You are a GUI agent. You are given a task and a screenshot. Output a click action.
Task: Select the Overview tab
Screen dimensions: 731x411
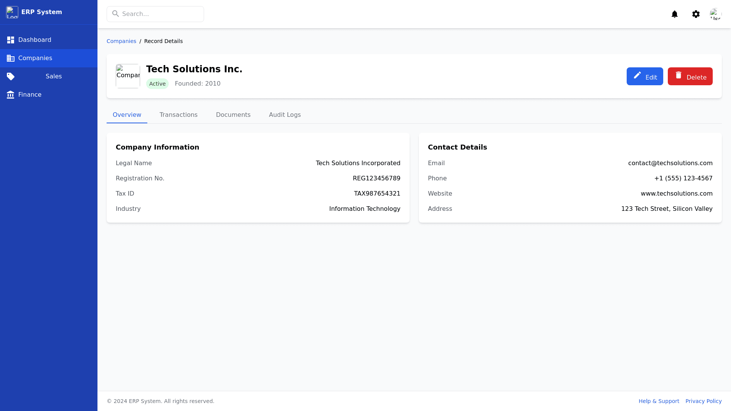(127, 115)
